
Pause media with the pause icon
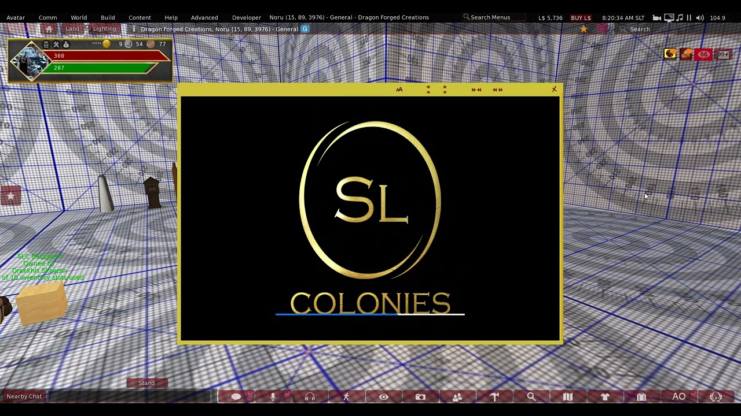point(689,18)
